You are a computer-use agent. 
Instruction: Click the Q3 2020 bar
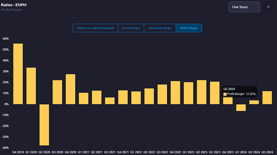point(57,92)
